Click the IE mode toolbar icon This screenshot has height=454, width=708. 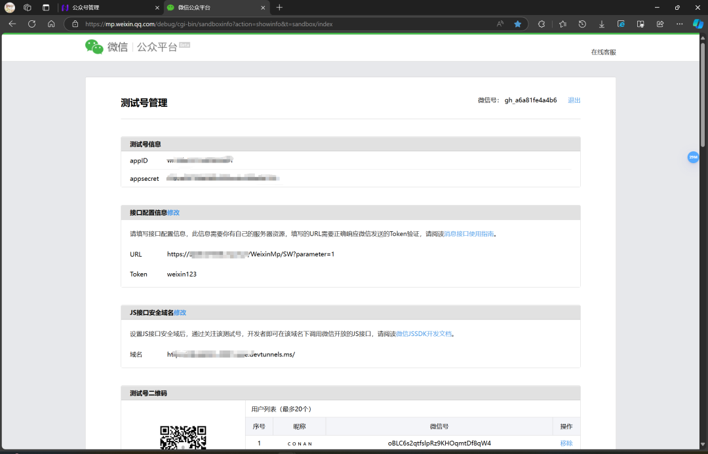click(x=621, y=24)
